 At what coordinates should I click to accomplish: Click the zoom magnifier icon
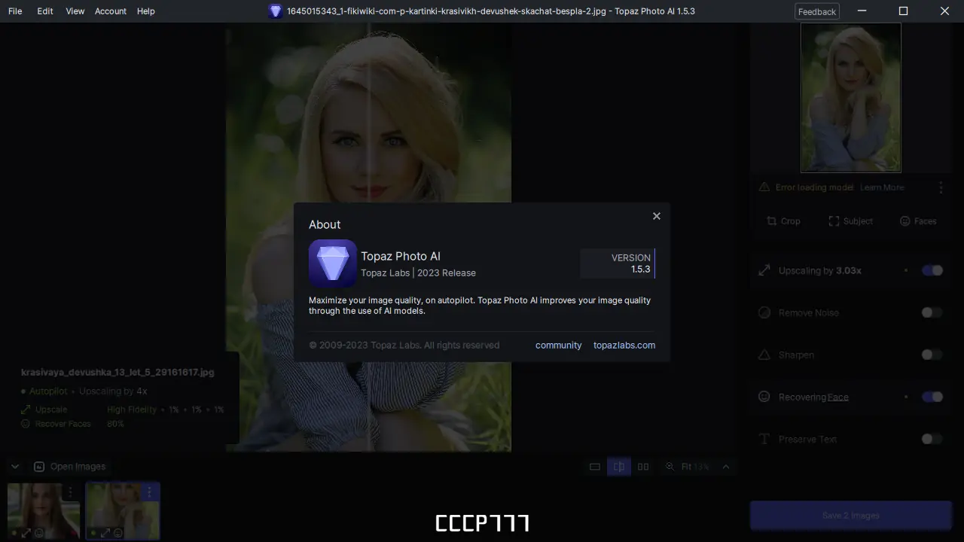click(x=670, y=467)
